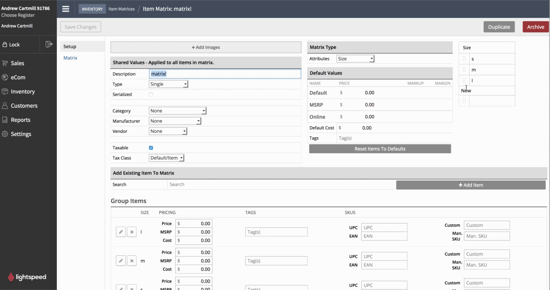The image size is (550, 290).
Task: Click drag handle for size s
Action: 464,59
